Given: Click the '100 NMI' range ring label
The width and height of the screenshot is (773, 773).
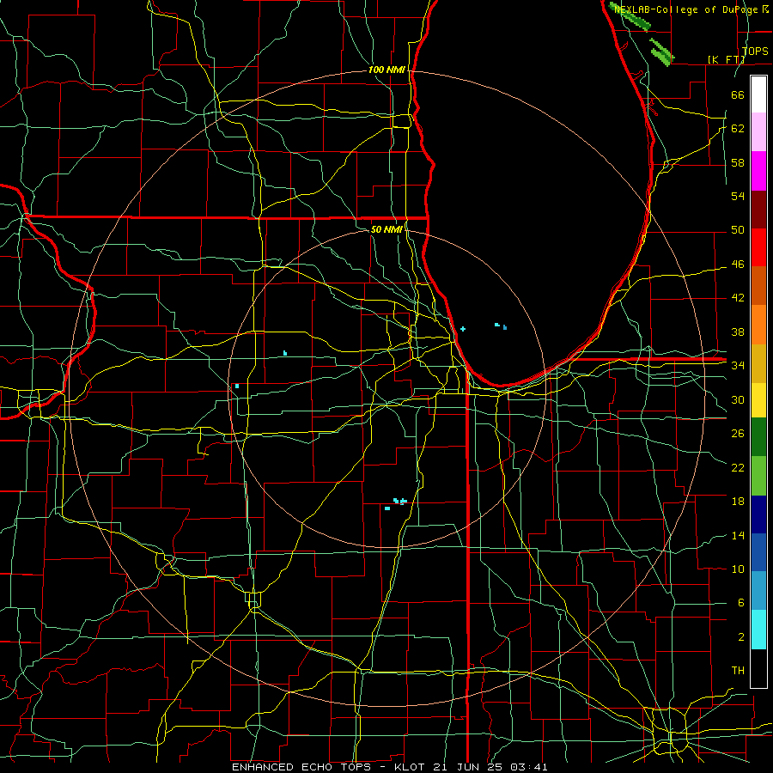Looking at the screenshot, I should tap(386, 70).
